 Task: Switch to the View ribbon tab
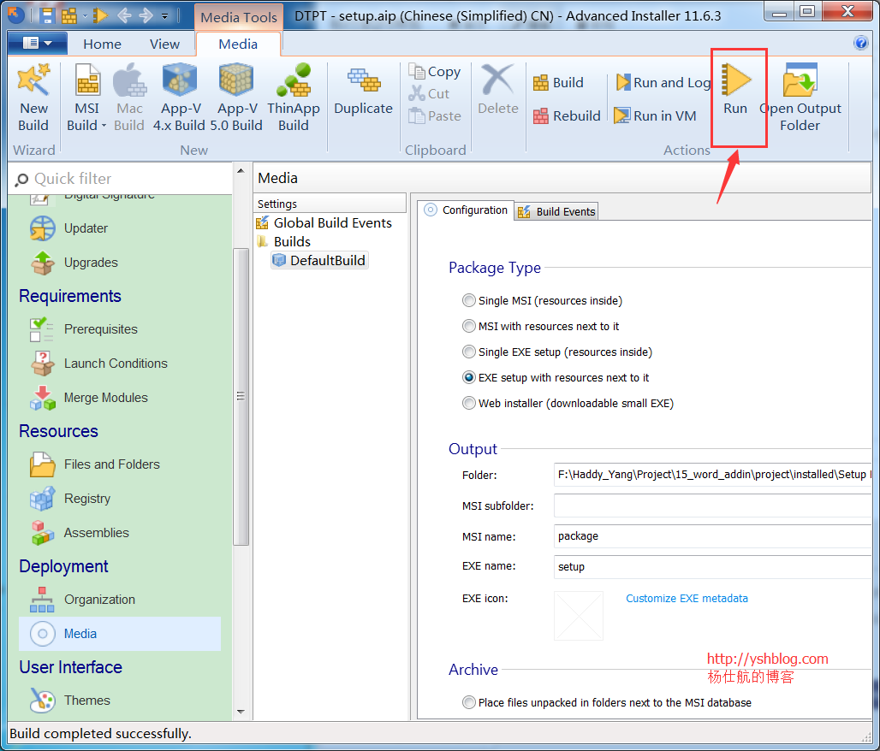coord(164,44)
